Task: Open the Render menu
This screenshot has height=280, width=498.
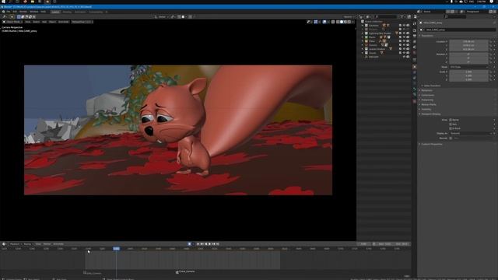Action: [23, 12]
